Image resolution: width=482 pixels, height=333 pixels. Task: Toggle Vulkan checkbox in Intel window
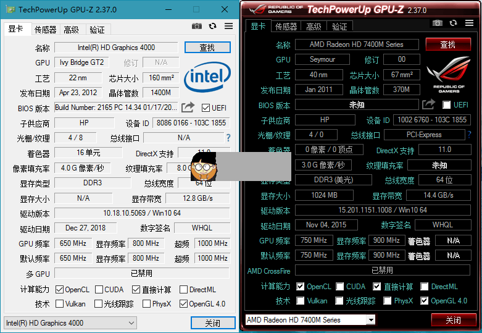(x=59, y=304)
